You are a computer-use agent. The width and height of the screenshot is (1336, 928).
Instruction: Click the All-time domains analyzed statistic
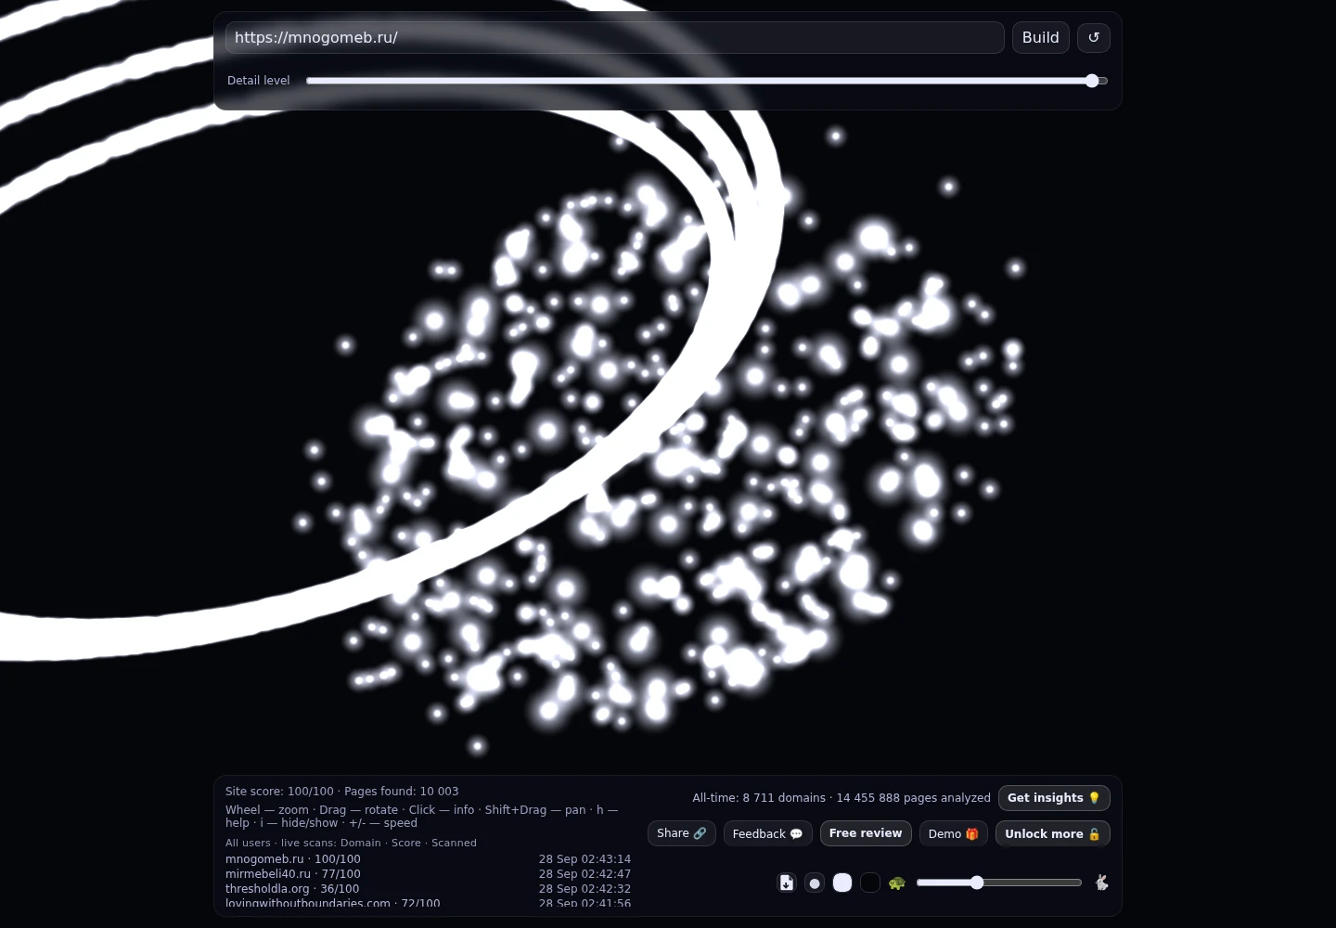tap(759, 798)
